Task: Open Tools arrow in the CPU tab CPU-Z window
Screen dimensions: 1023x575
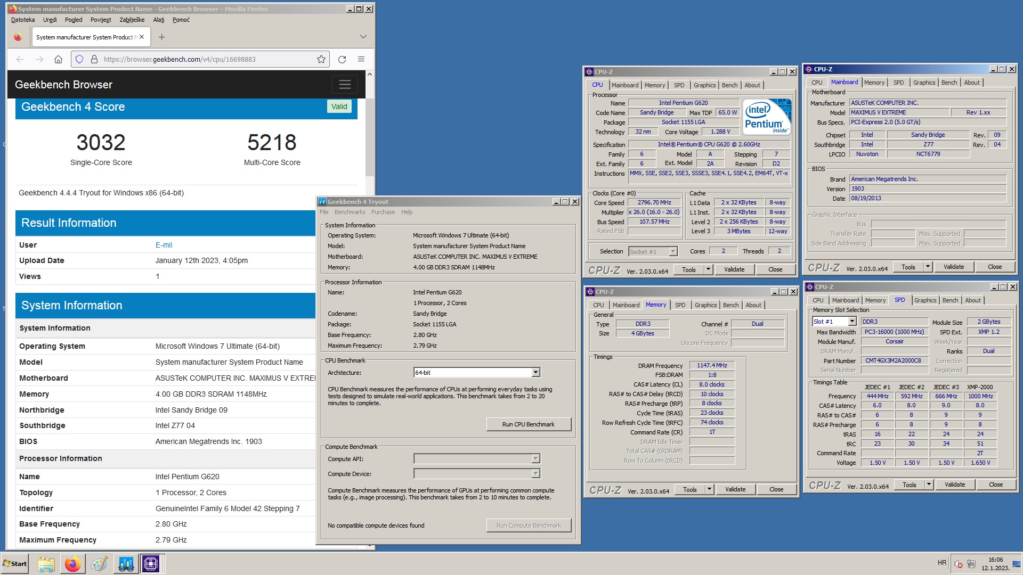Action: click(x=708, y=270)
